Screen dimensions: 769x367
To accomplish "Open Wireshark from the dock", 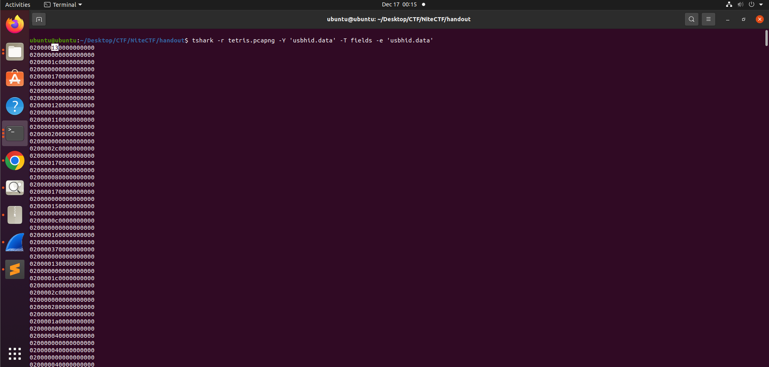I will coord(15,242).
